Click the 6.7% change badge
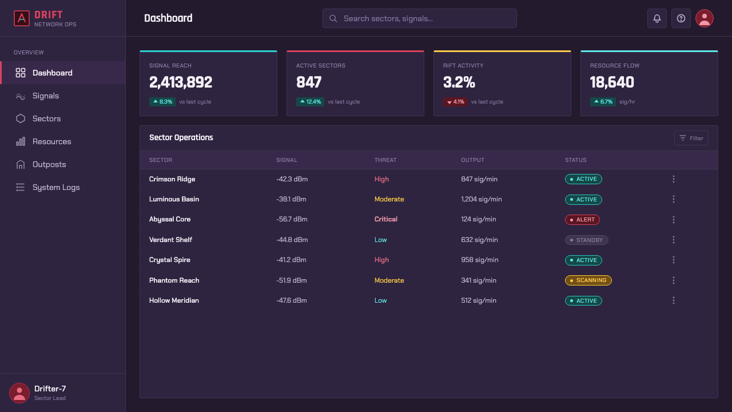732x412 pixels. click(x=603, y=102)
